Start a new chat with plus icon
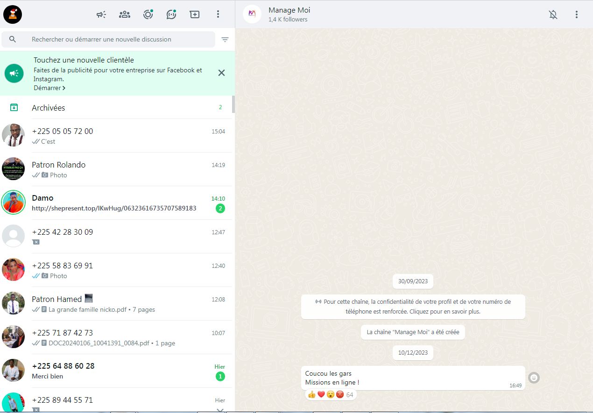 point(195,14)
